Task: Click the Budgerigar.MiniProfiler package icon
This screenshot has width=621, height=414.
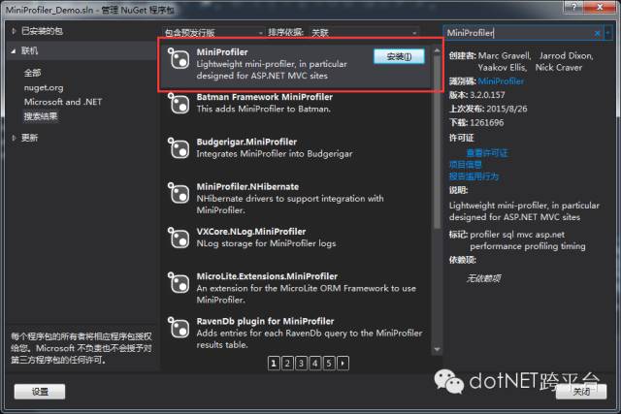Action: pos(179,148)
